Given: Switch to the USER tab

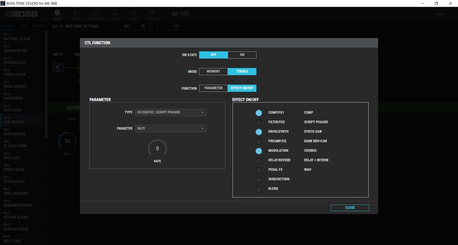Looking at the screenshot, I should pos(24,26).
